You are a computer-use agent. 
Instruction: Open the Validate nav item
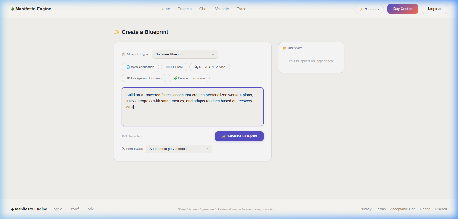pyautogui.click(x=222, y=9)
